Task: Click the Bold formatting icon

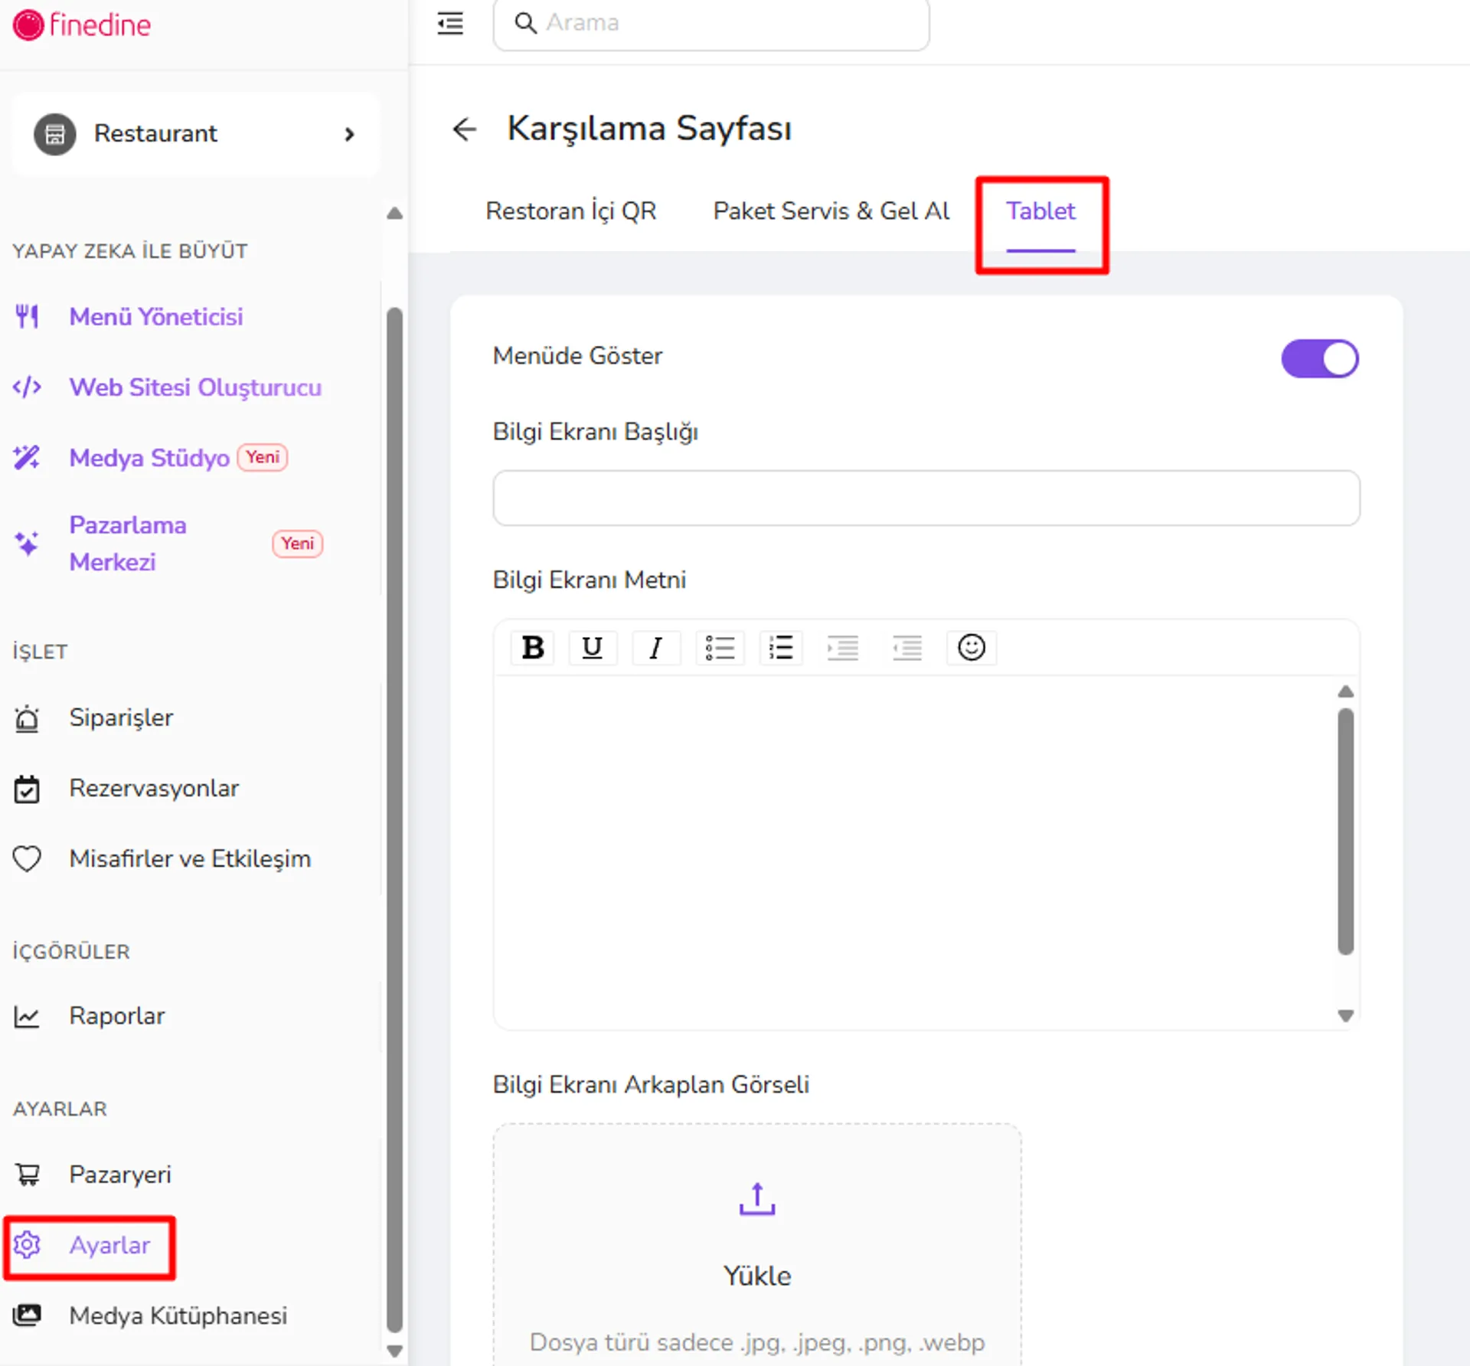Action: point(533,648)
